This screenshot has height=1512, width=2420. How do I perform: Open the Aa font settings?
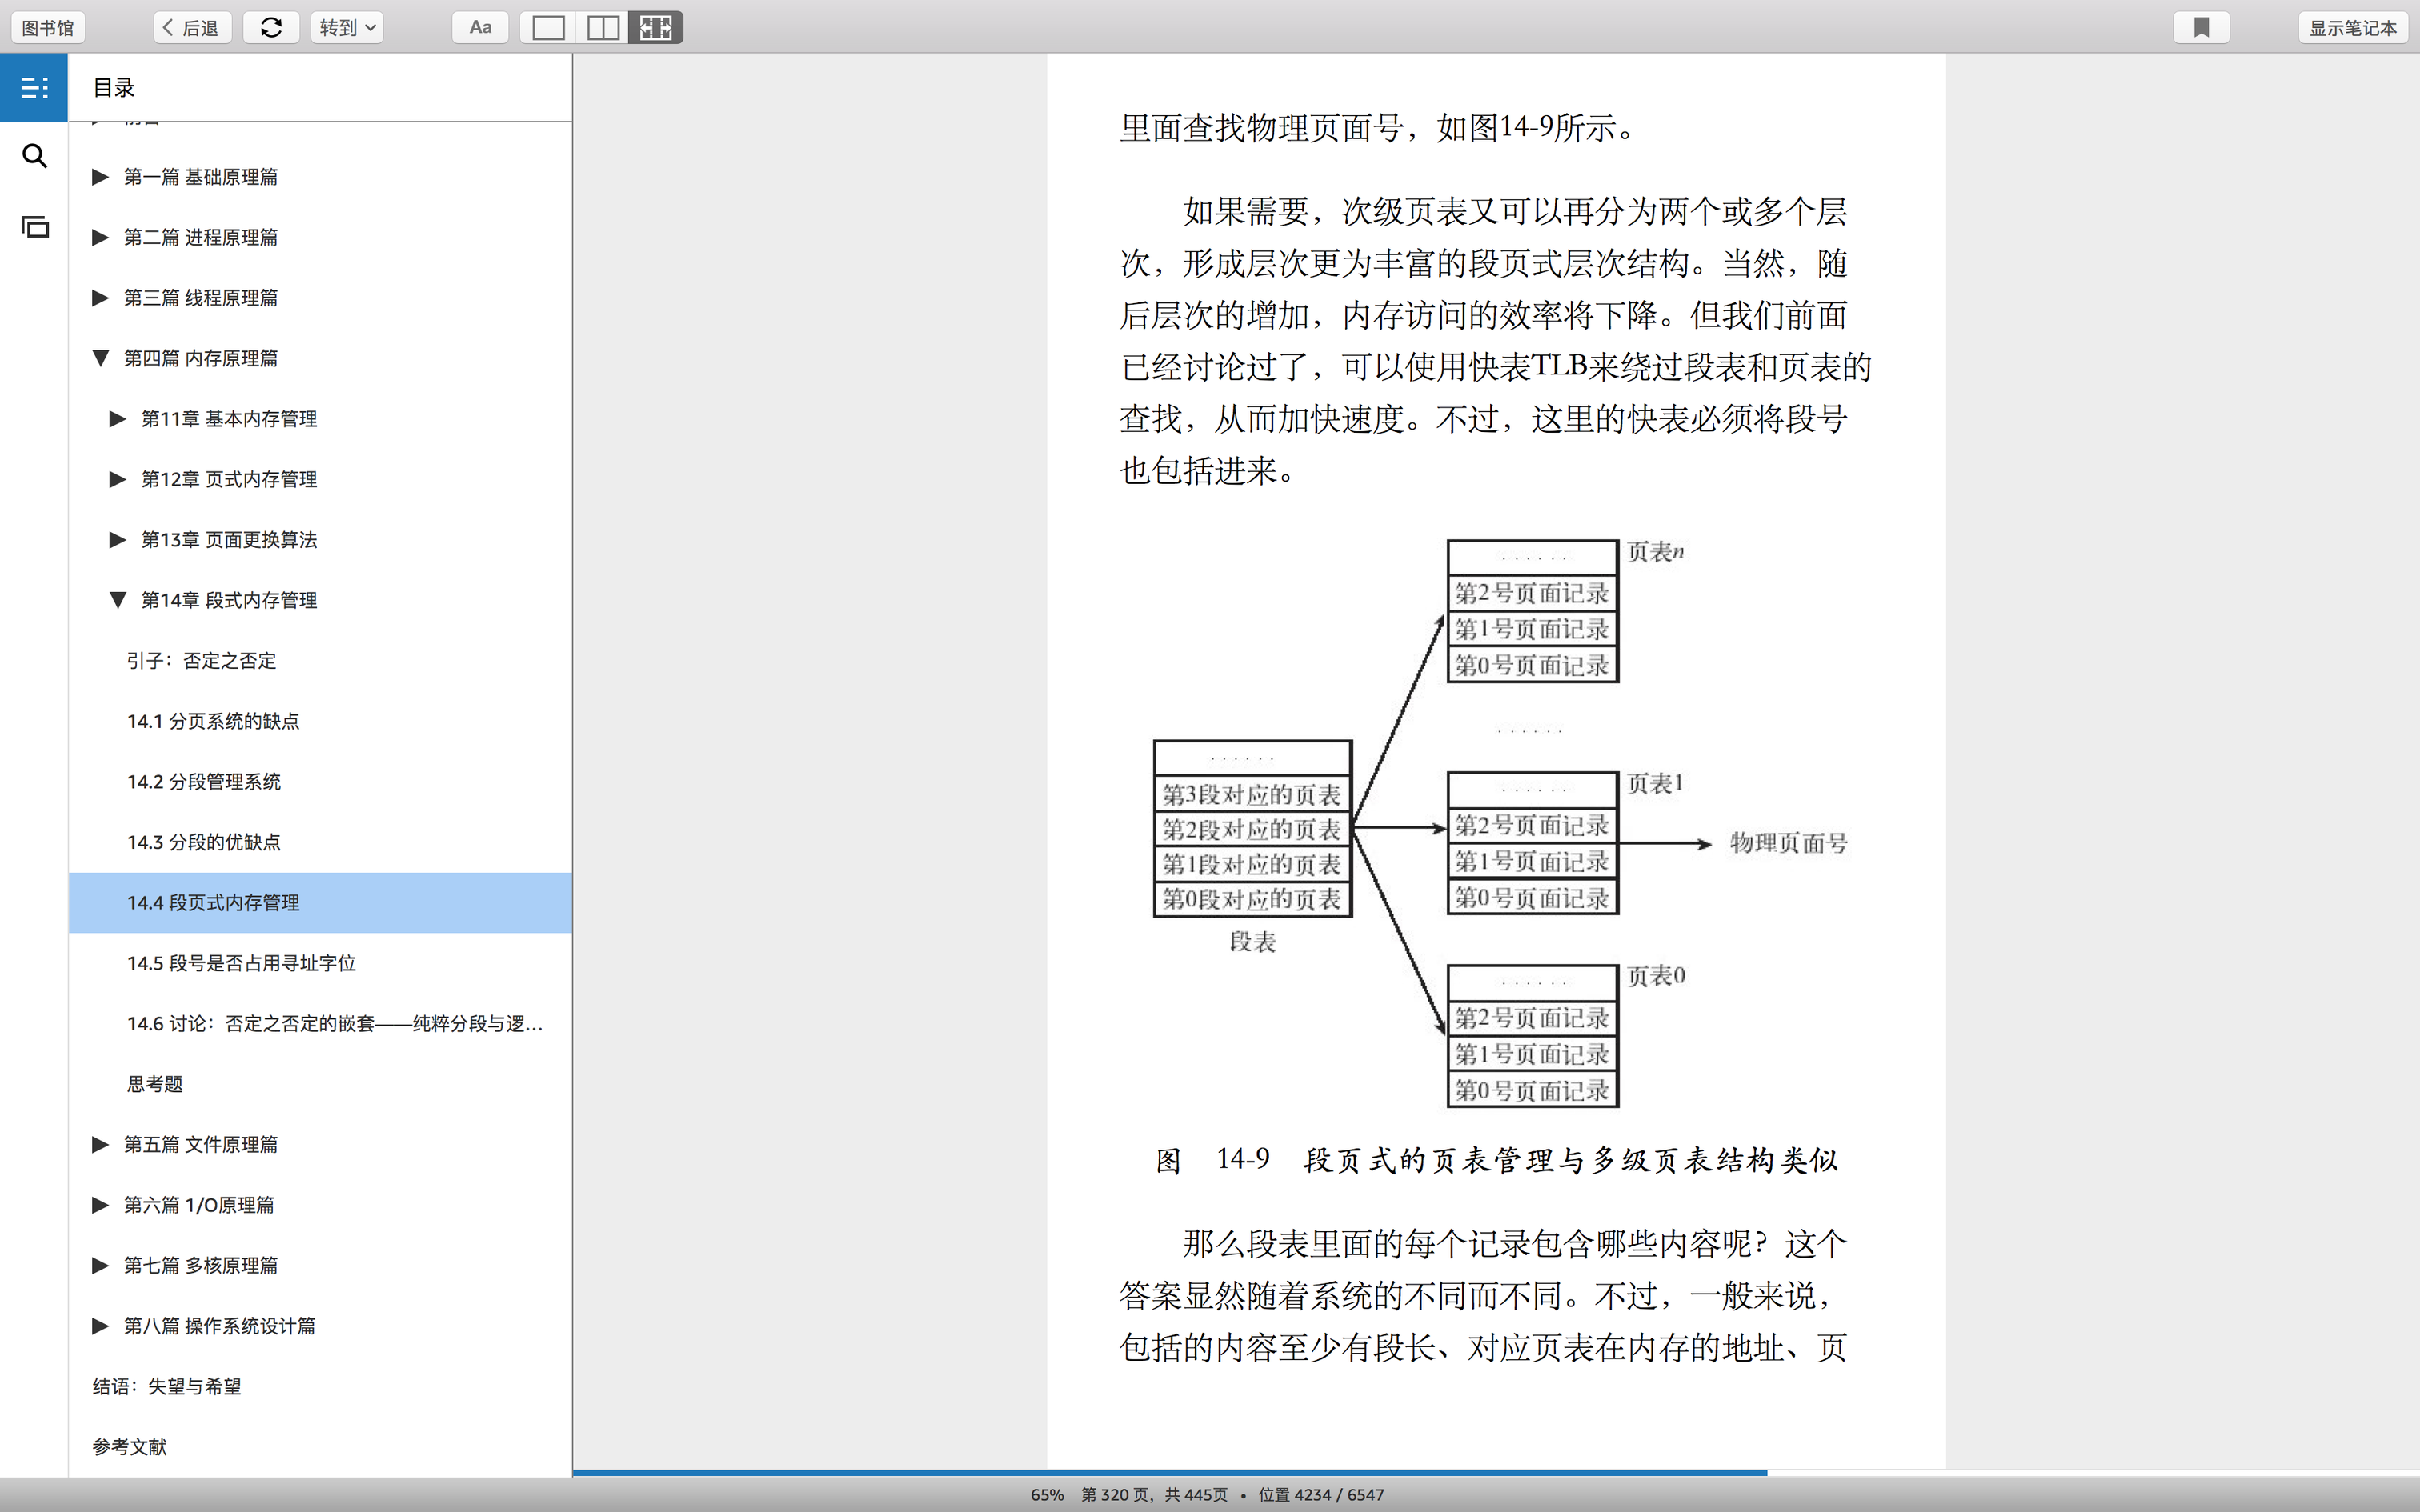click(480, 28)
